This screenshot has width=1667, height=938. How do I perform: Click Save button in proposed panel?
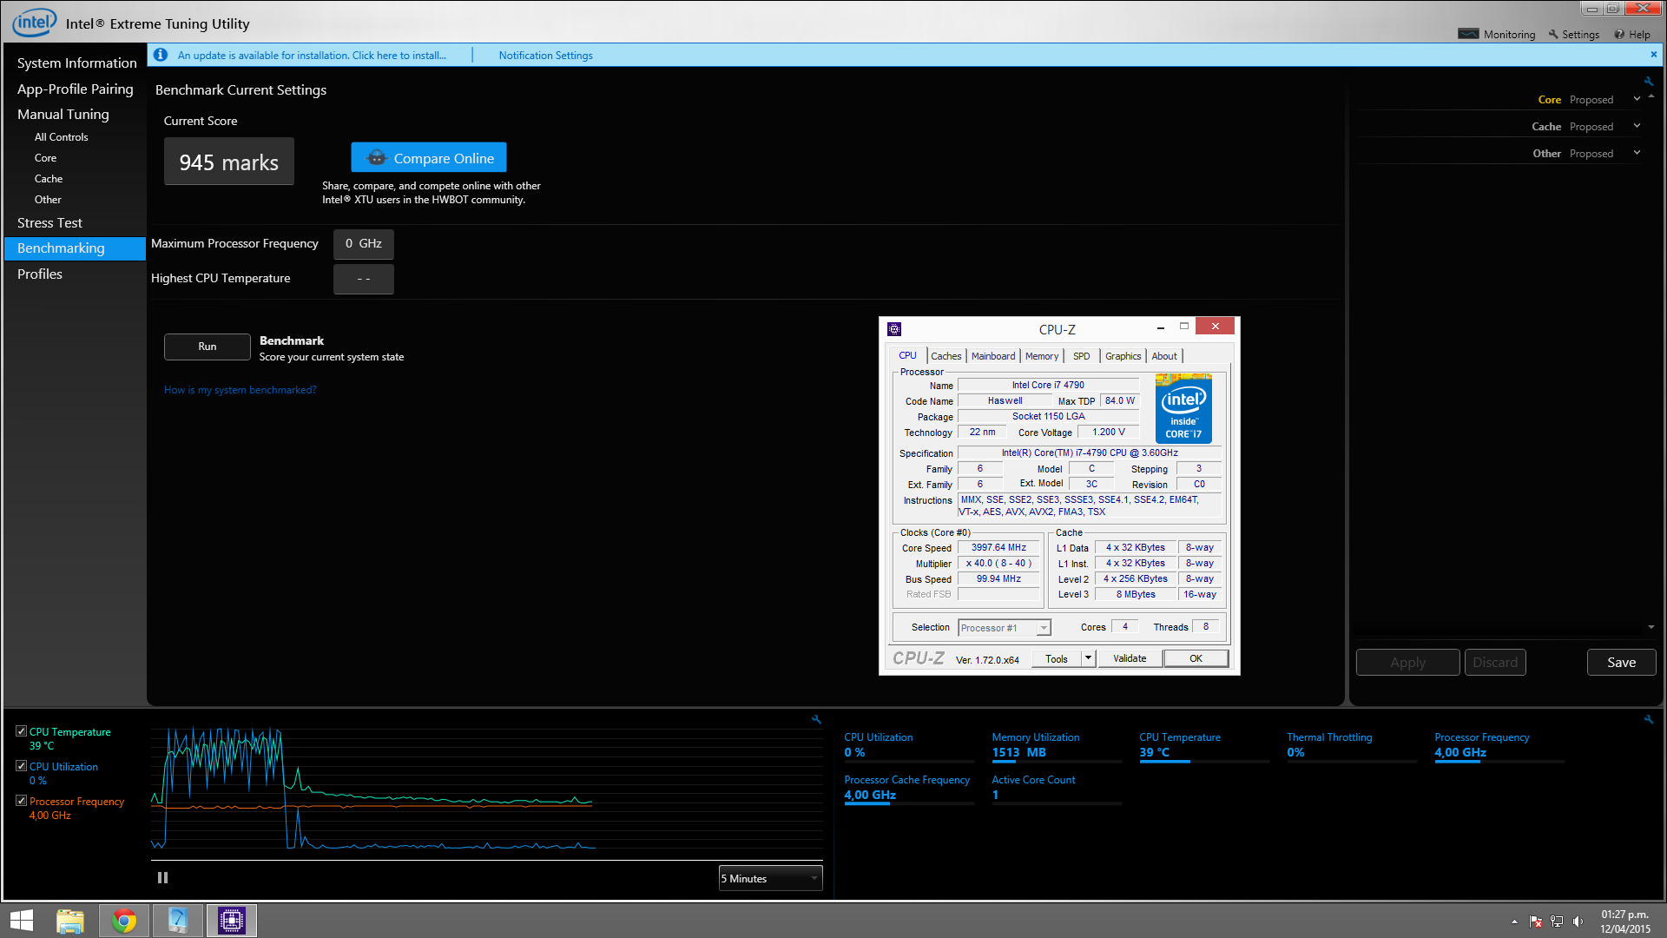pos(1621,662)
